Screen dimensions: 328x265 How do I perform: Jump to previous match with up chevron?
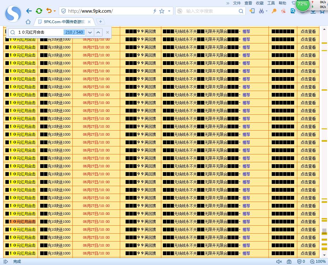click(x=98, y=32)
